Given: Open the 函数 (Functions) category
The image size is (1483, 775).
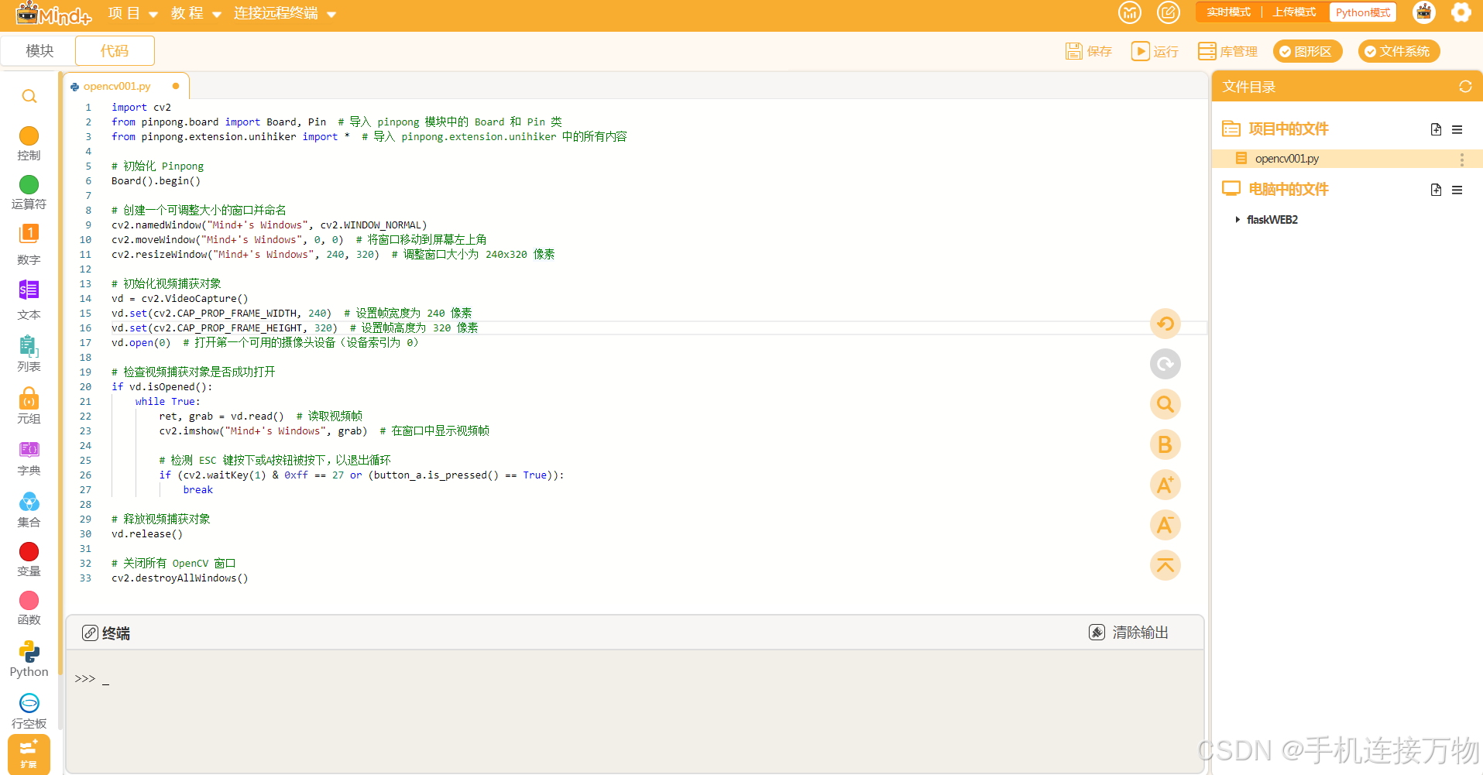Looking at the screenshot, I should coord(29,609).
